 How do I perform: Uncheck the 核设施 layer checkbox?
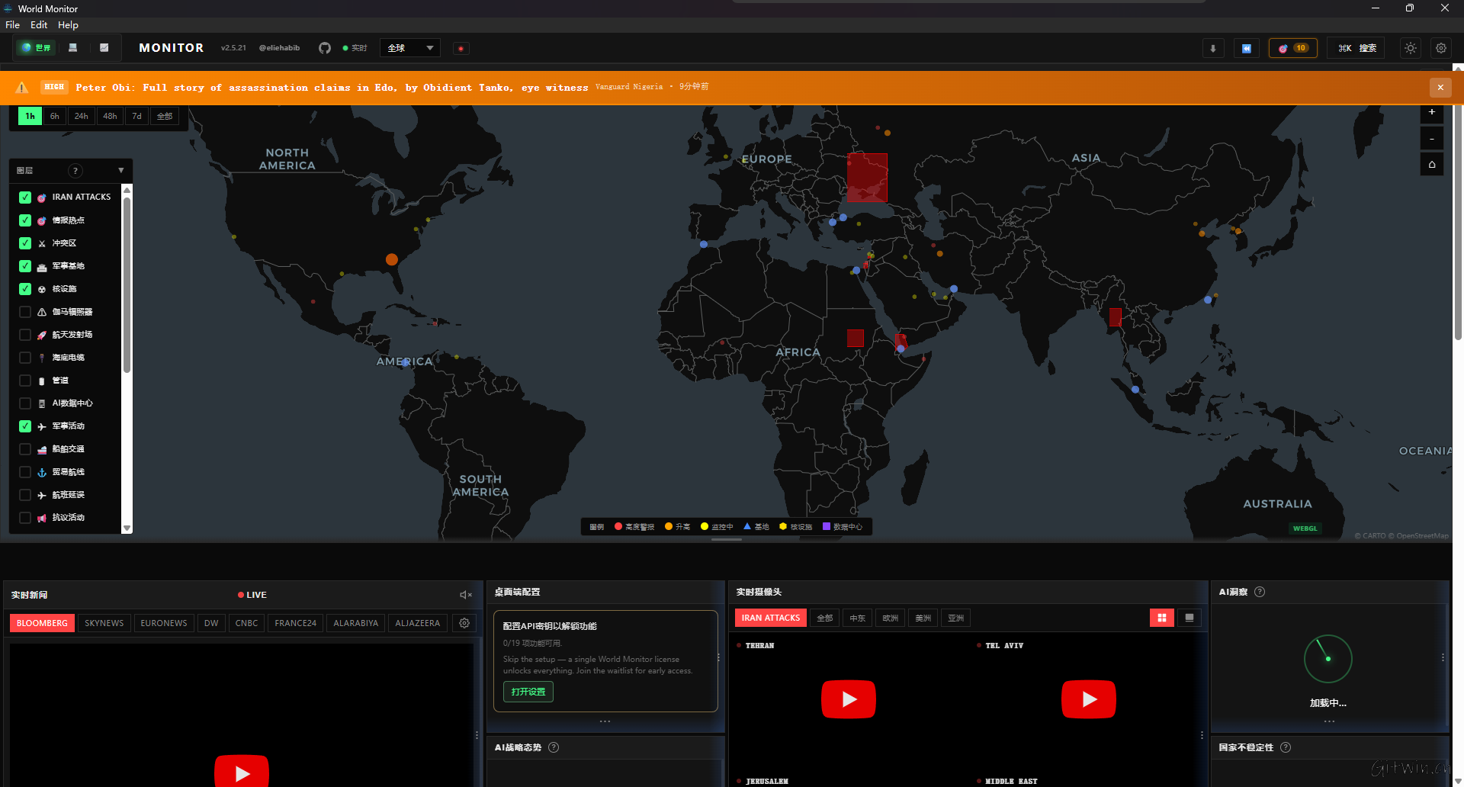pos(25,289)
